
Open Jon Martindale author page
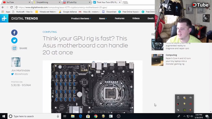point(21,70)
